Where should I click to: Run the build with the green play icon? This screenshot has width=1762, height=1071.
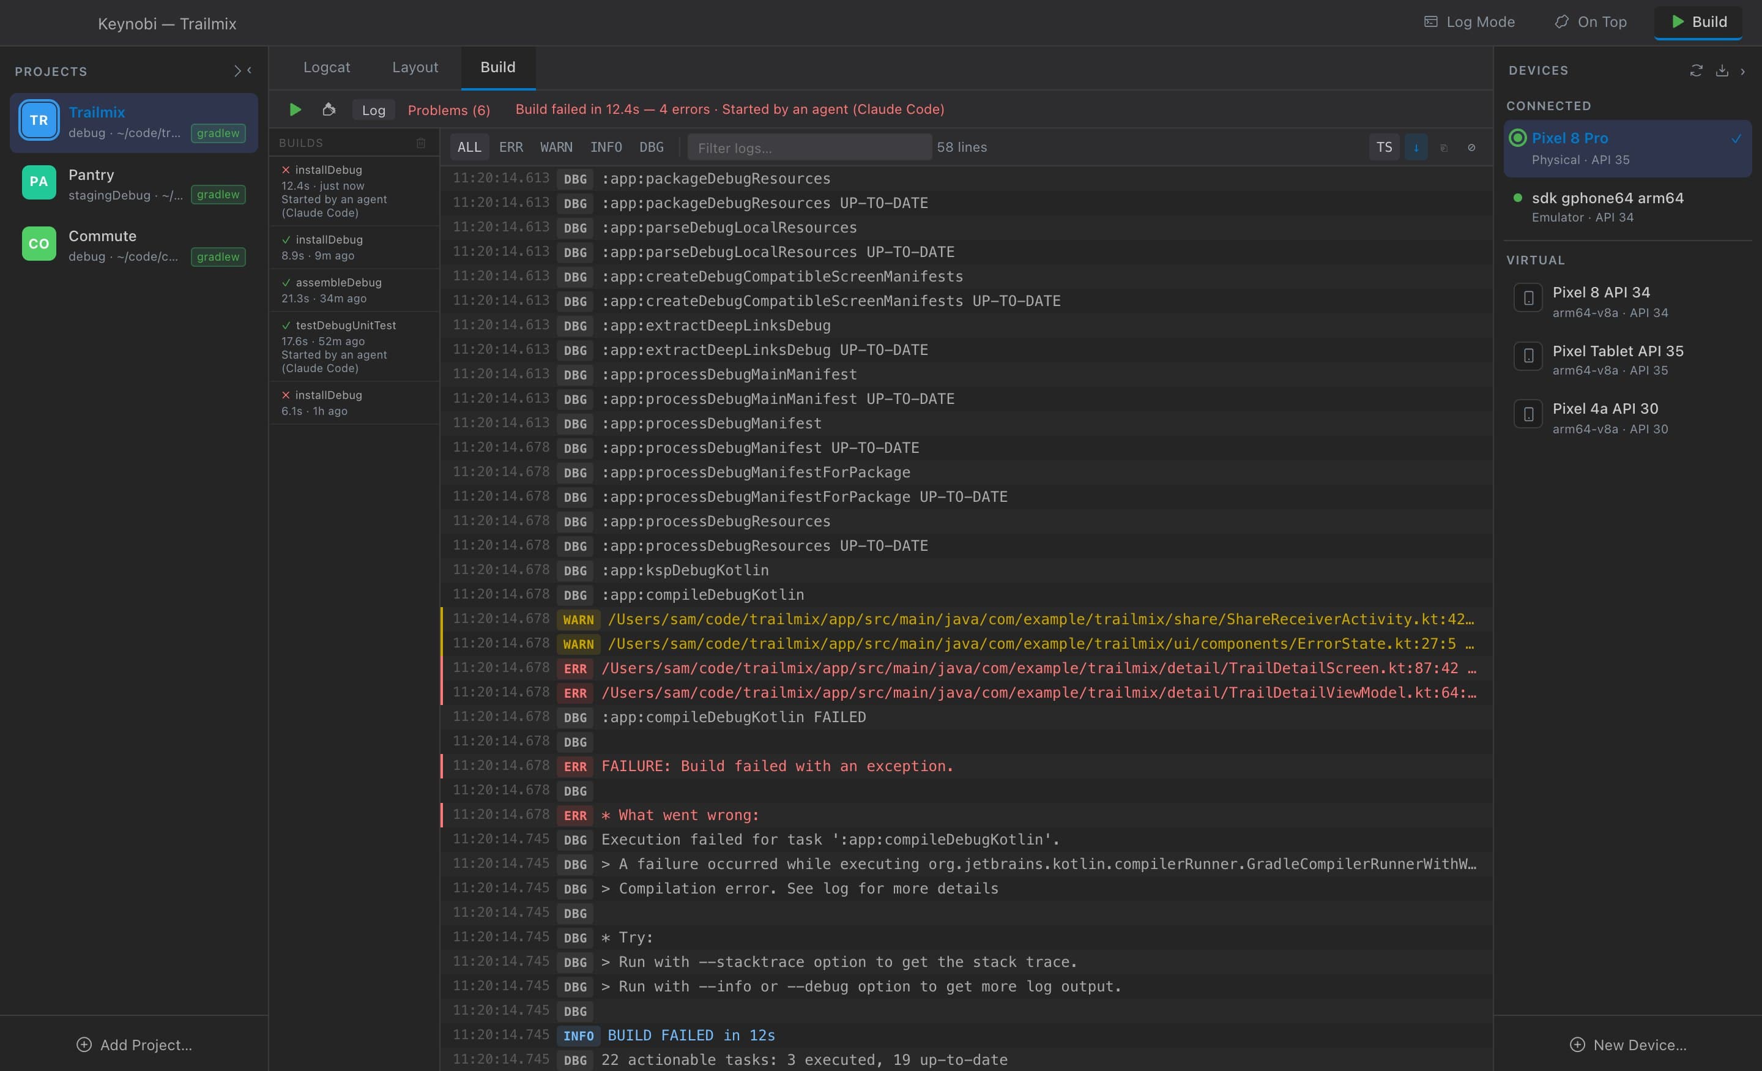coord(295,110)
